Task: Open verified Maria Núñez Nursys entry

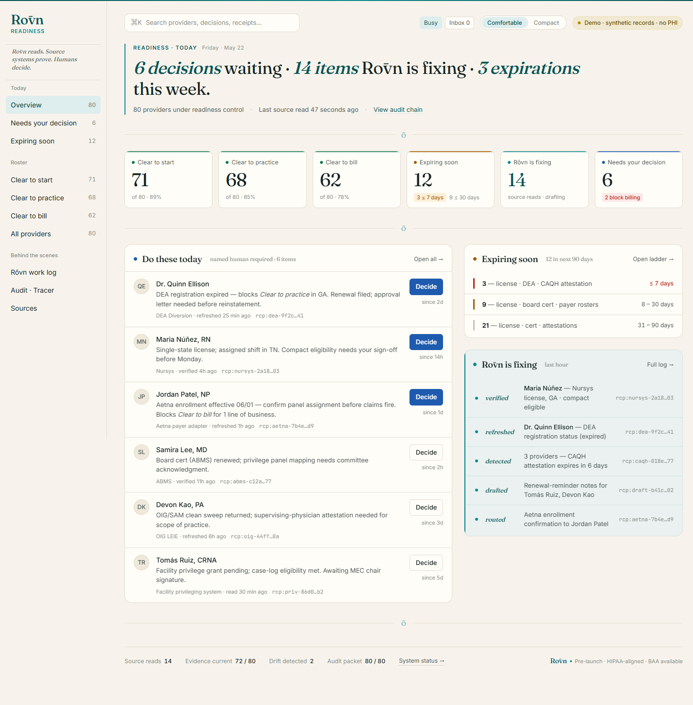Action: (x=574, y=398)
